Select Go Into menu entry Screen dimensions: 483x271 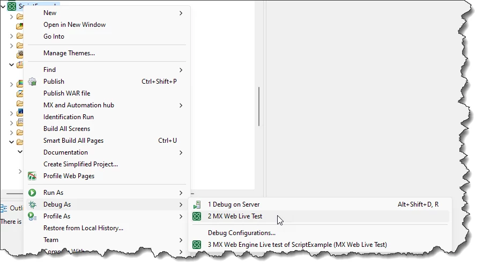coord(107,36)
